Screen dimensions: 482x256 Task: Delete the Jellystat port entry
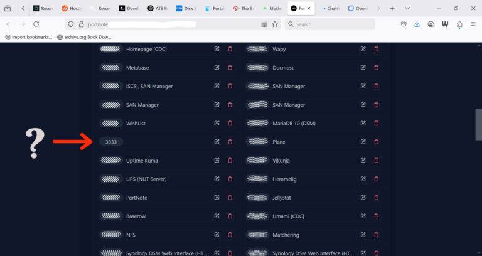tap(377, 197)
